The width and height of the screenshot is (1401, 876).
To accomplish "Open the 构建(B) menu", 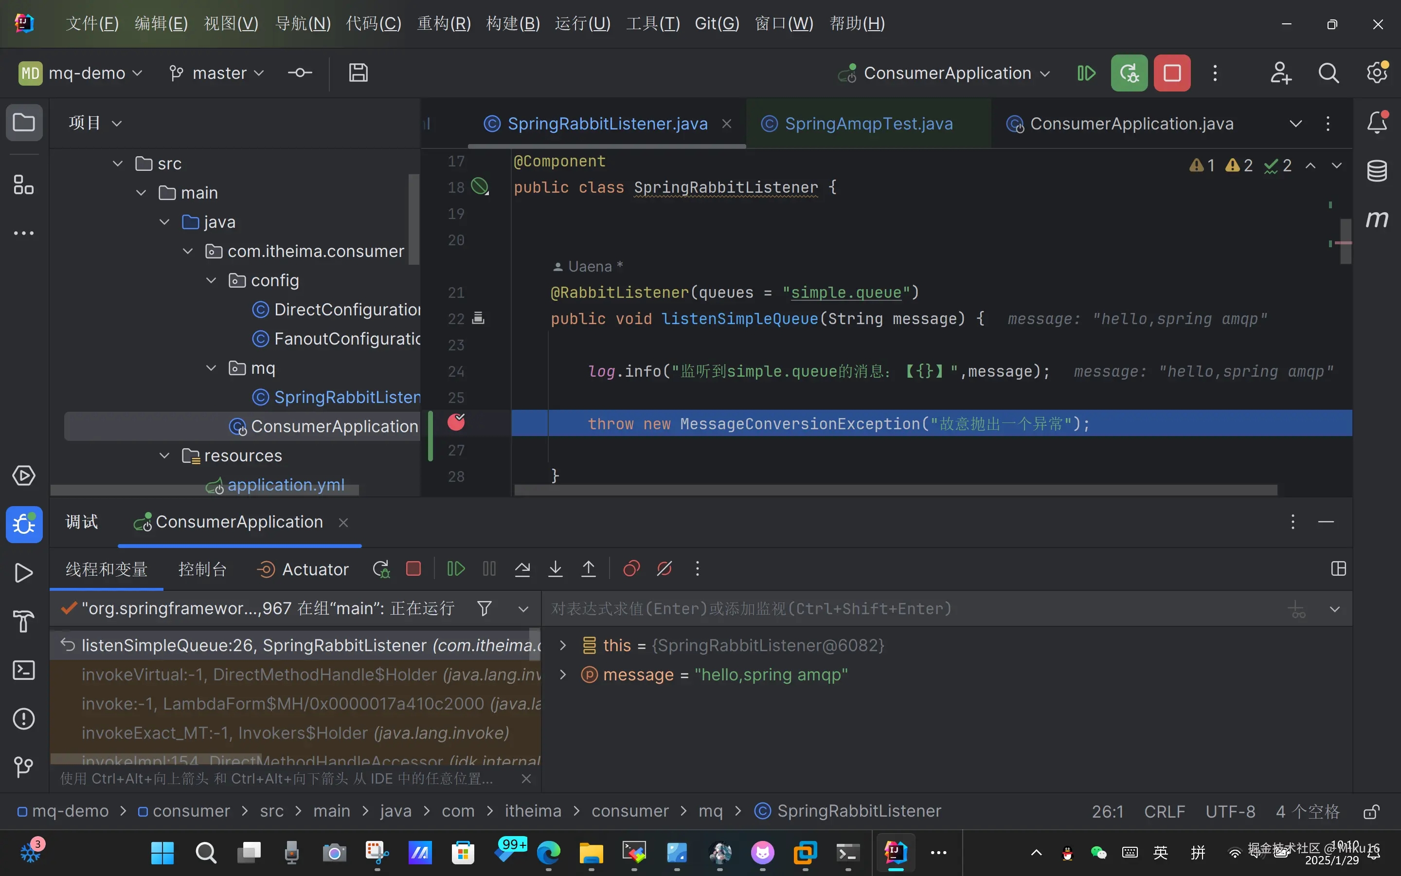I will click(512, 23).
